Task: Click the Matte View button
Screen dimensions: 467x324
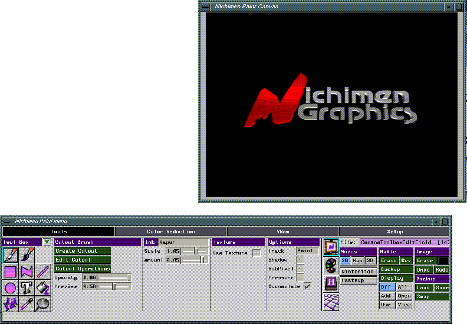Action: tap(404, 305)
